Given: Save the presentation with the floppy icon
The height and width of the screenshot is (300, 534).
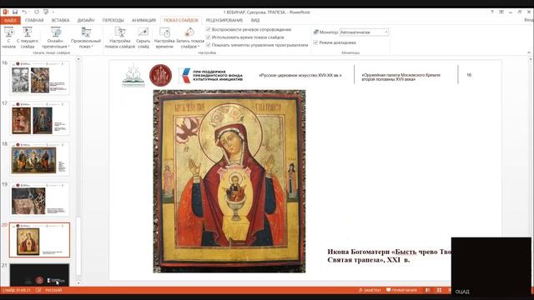Looking at the screenshot, I should [15, 12].
